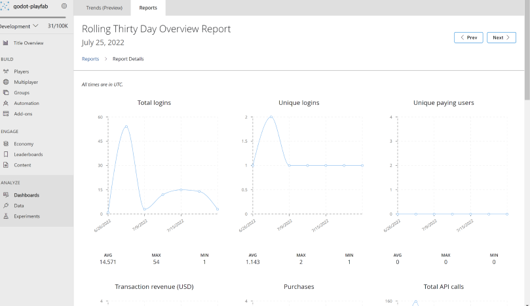Click the peak point on Unique logins chart

tap(271, 117)
